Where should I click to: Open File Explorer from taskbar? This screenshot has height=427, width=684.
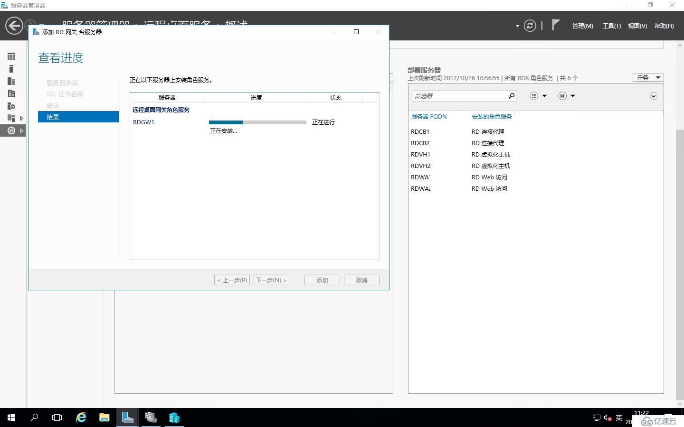[104, 418]
